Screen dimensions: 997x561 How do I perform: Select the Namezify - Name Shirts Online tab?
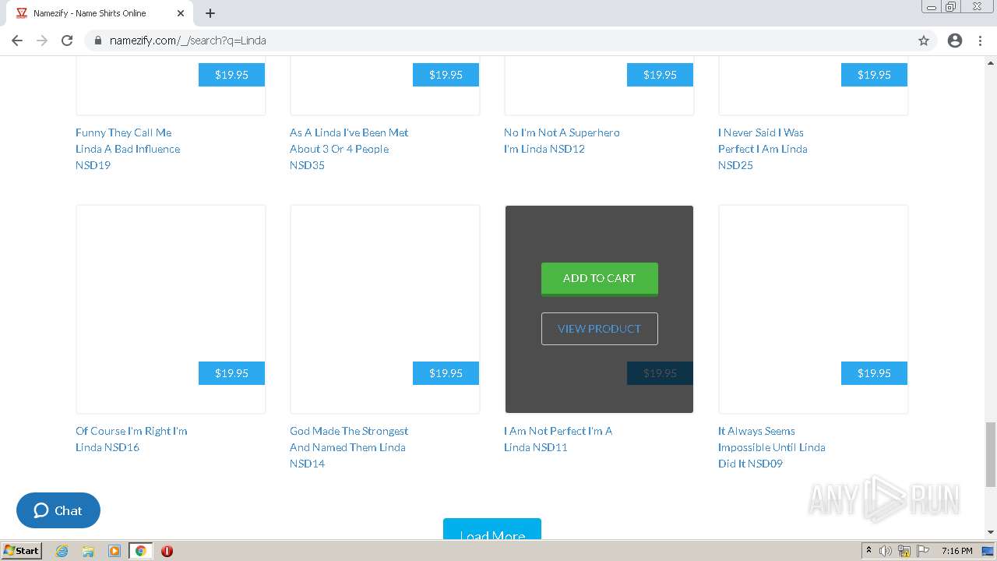100,13
